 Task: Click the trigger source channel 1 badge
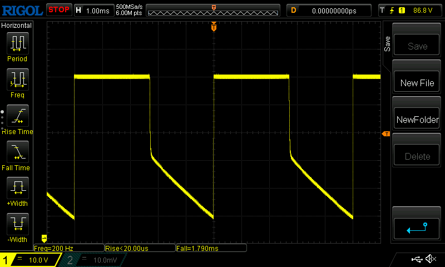[x=402, y=11]
